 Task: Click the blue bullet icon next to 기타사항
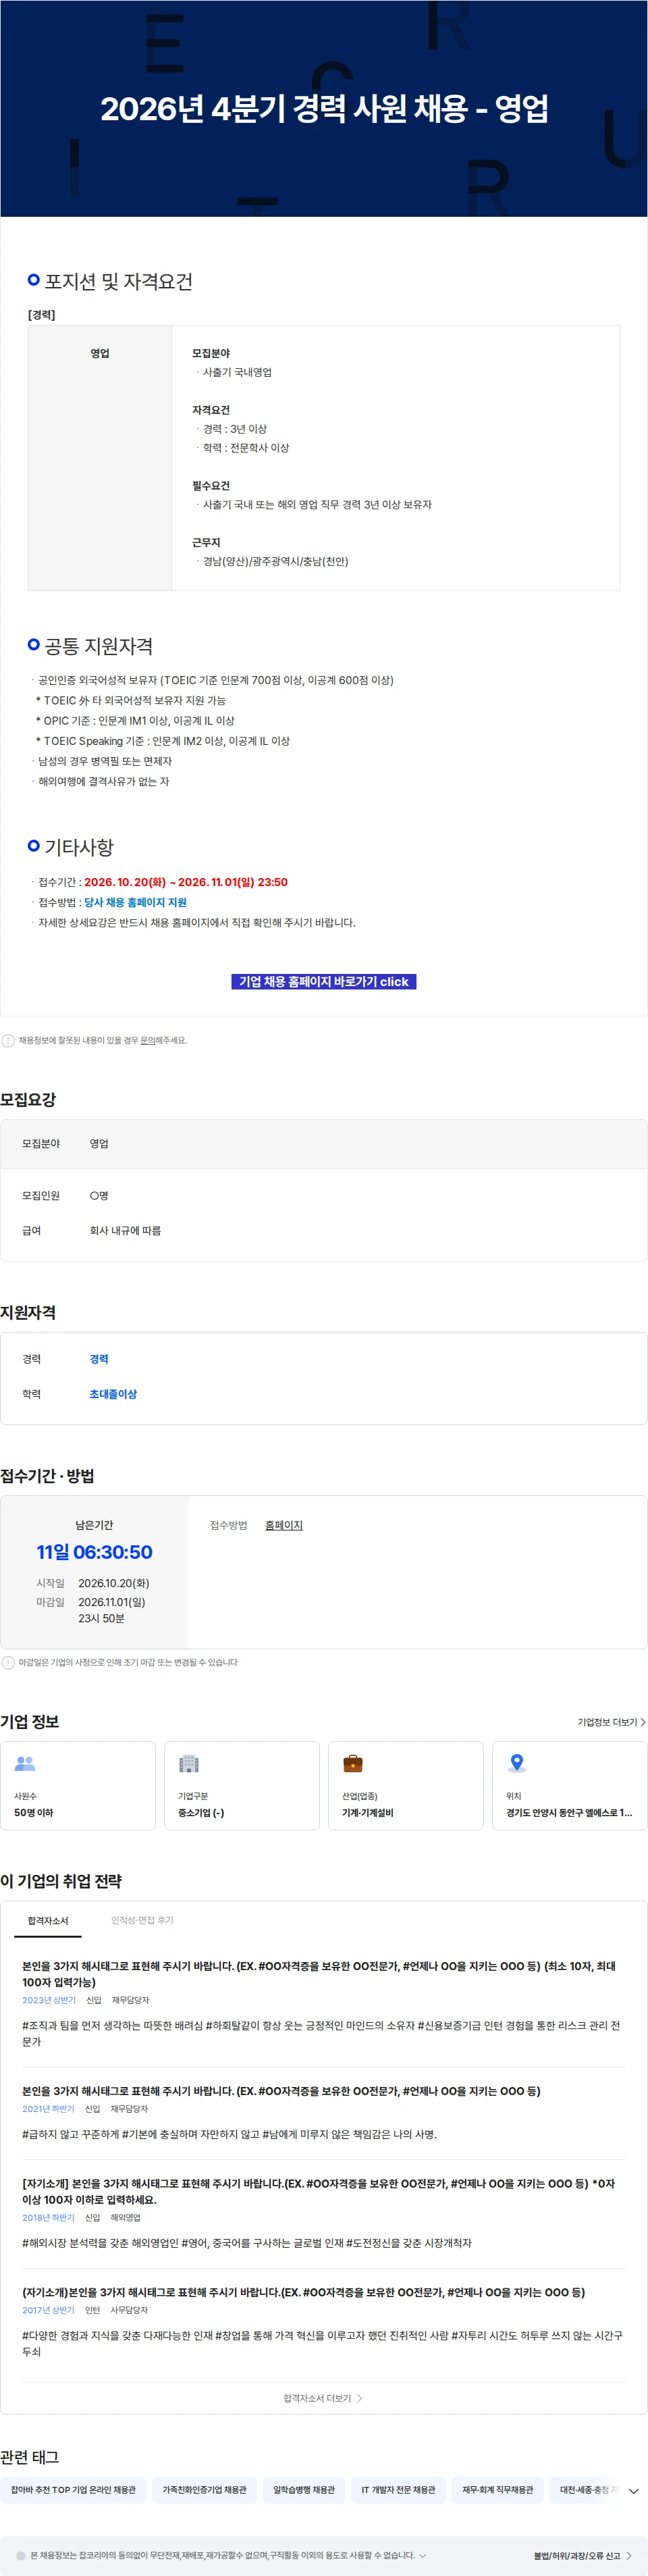coord(34,846)
